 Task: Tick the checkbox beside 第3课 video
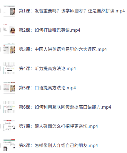coord(0,49)
